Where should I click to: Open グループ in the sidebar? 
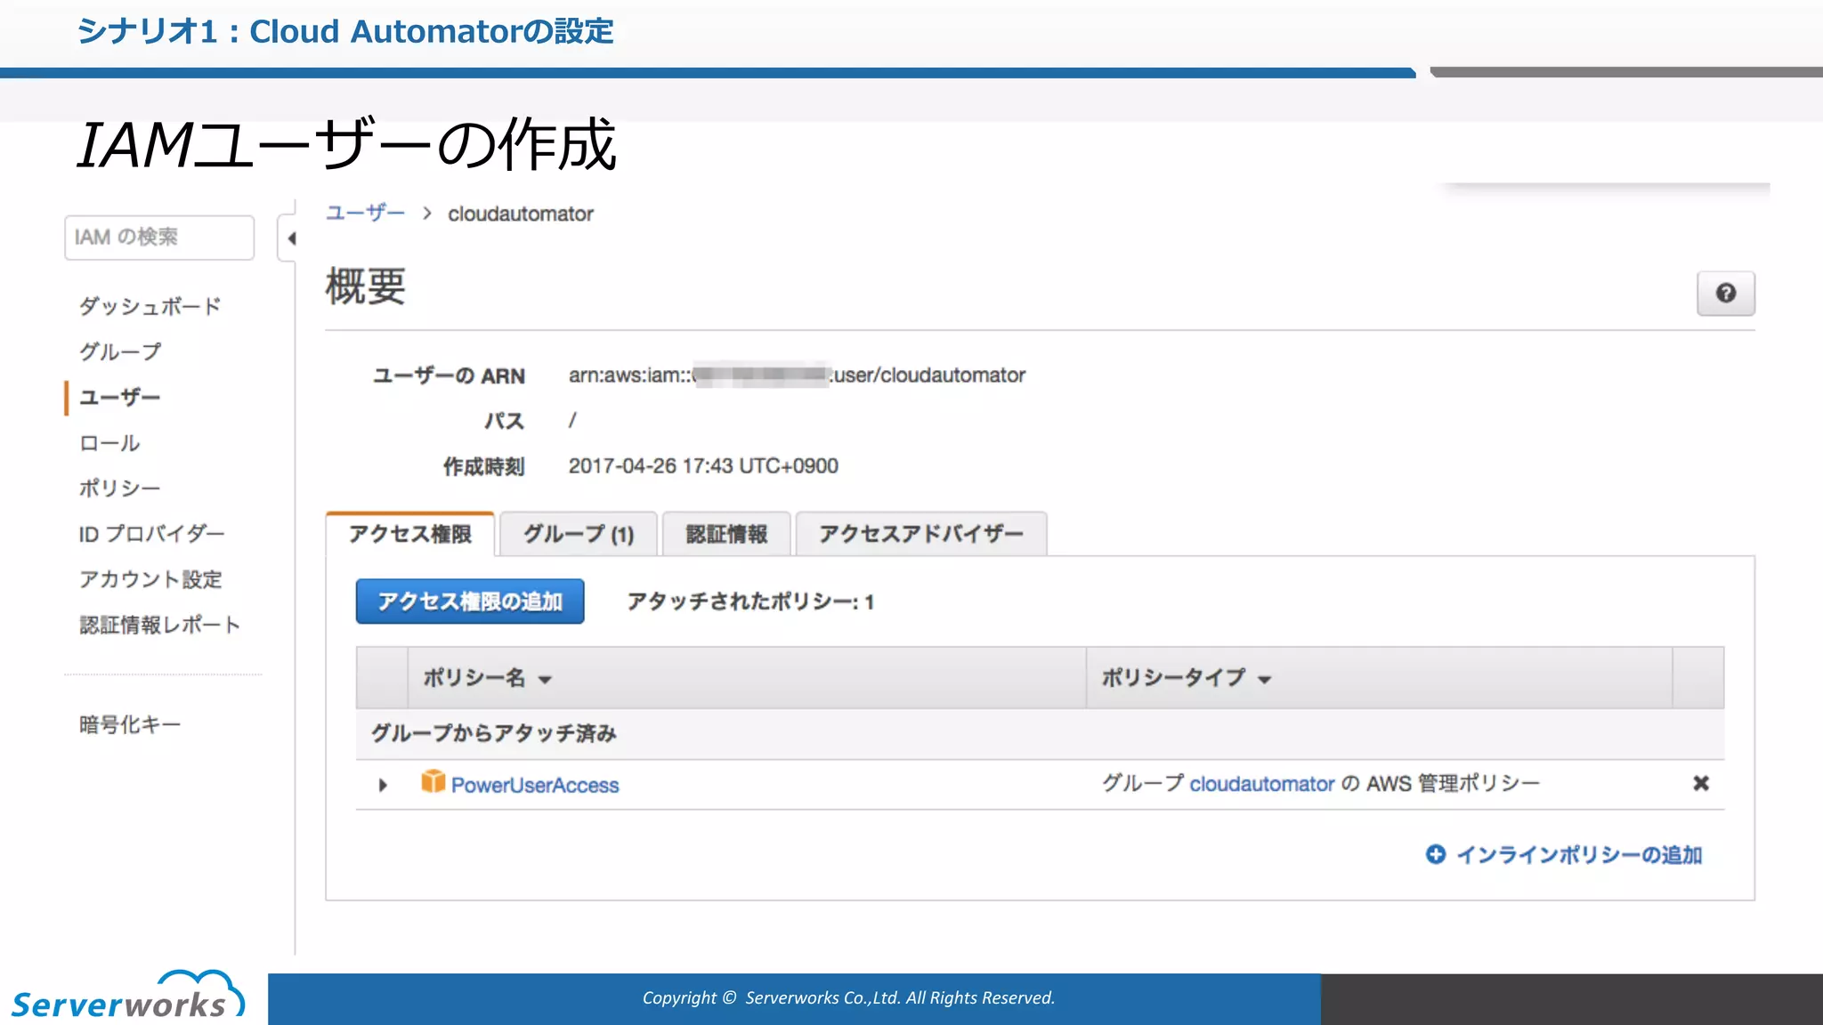coord(120,351)
